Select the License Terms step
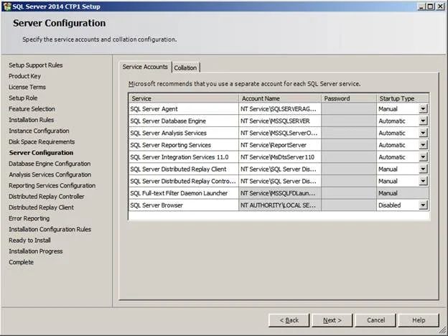 (27, 87)
